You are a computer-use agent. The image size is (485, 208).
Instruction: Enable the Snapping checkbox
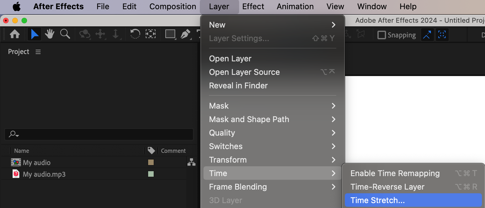(x=381, y=35)
